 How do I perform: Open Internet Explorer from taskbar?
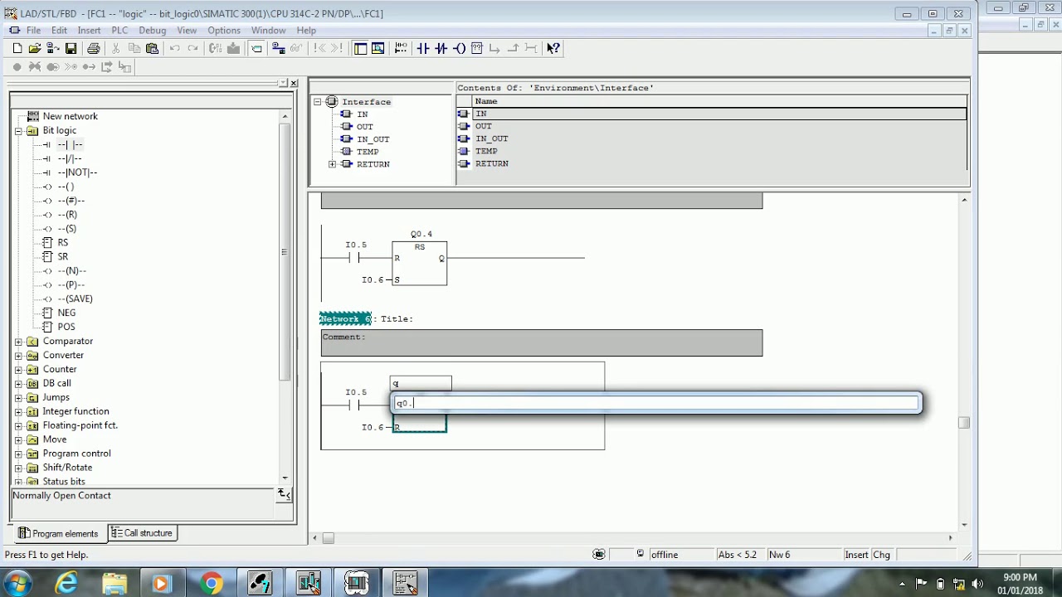click(x=66, y=583)
